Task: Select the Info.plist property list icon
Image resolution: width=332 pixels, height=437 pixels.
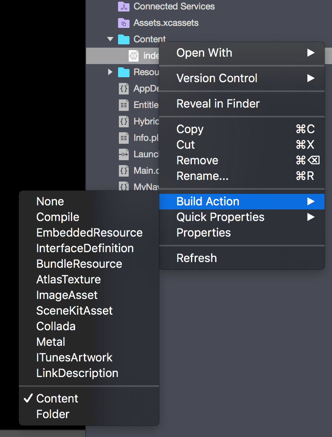Action: click(x=123, y=138)
